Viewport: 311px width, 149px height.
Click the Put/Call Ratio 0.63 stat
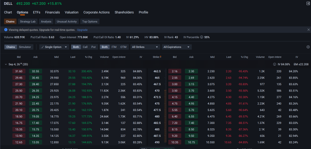[x=43, y=37]
